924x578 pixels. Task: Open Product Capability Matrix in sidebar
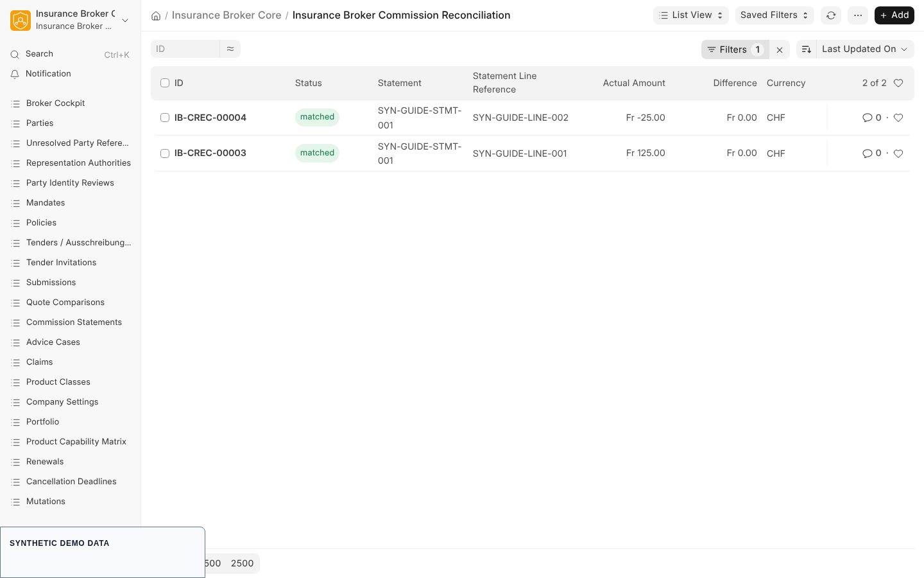tap(71, 442)
